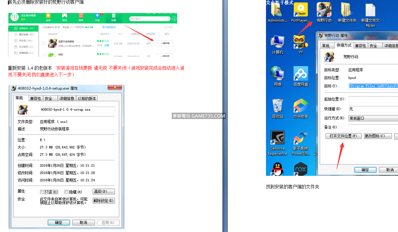Enable the 隐藏(H) checkbox

click(66, 192)
